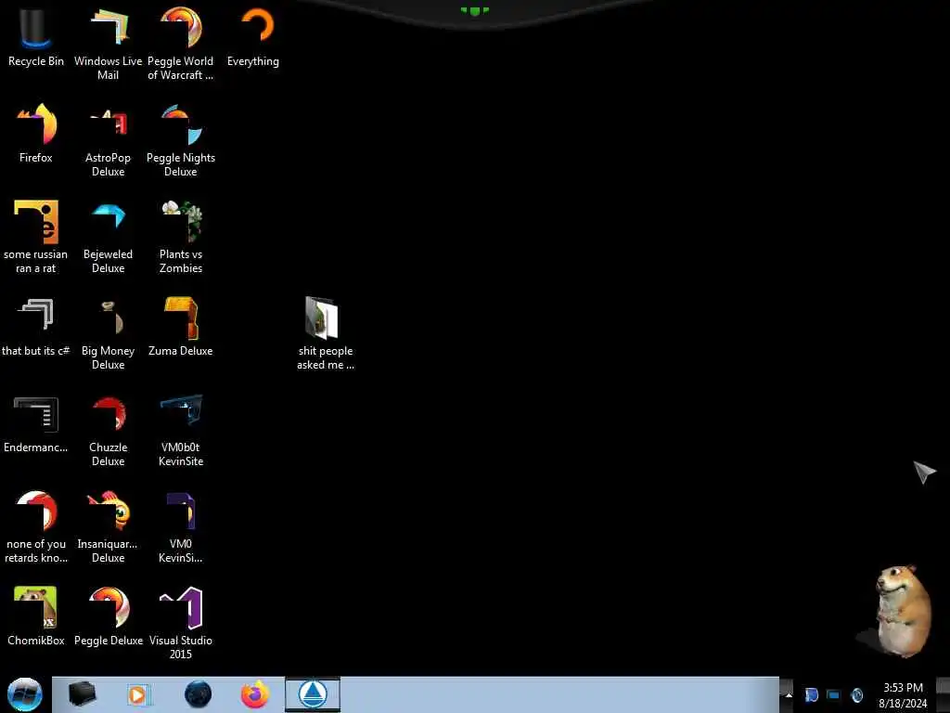The image size is (950, 713).
Task: Click the hamster desktop gadget
Action: click(x=896, y=611)
